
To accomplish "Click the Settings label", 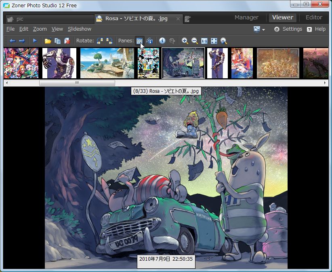I will [x=292, y=29].
